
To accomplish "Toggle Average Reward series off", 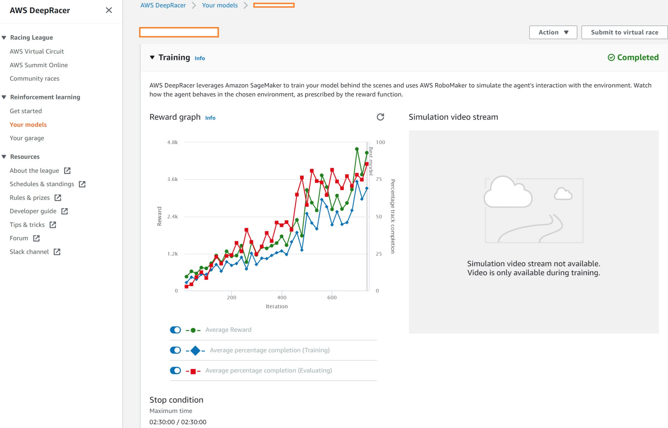I will tap(175, 330).
